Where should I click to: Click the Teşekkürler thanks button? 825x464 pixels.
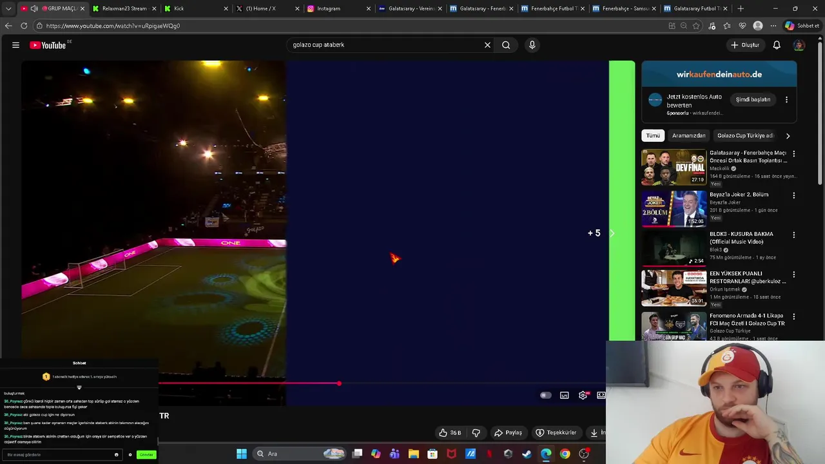tap(556, 432)
